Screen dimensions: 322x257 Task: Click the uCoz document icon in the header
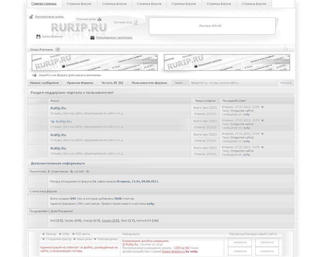pos(136,22)
